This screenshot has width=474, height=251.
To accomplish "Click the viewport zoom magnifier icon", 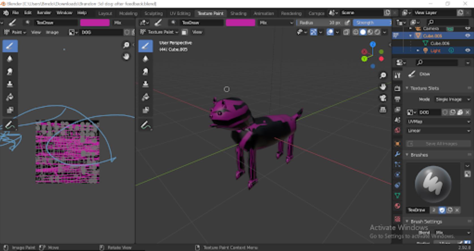I will 383,75.
